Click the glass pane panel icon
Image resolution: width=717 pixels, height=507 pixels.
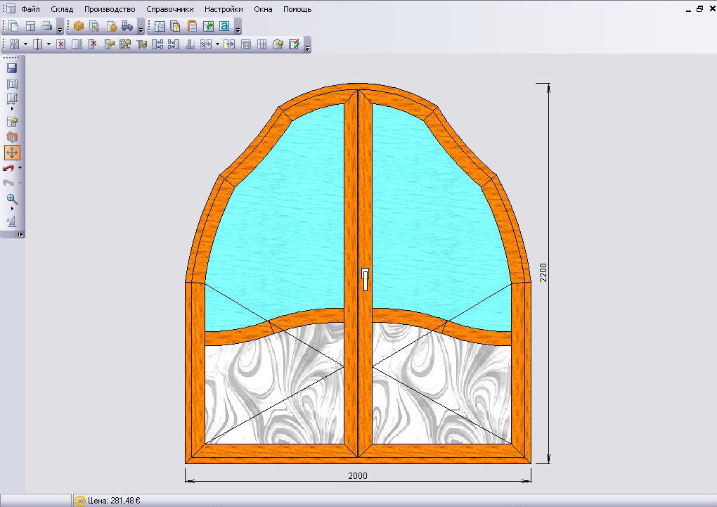[77, 44]
